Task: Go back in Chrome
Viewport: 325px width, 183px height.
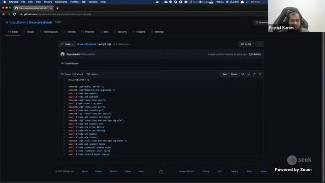Action: (4, 14)
